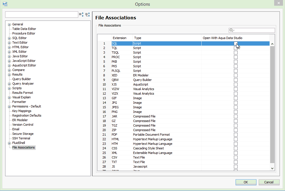285x191 pixels.
Task: Select Table Data Editor in options tree
Action: tap(24, 29)
